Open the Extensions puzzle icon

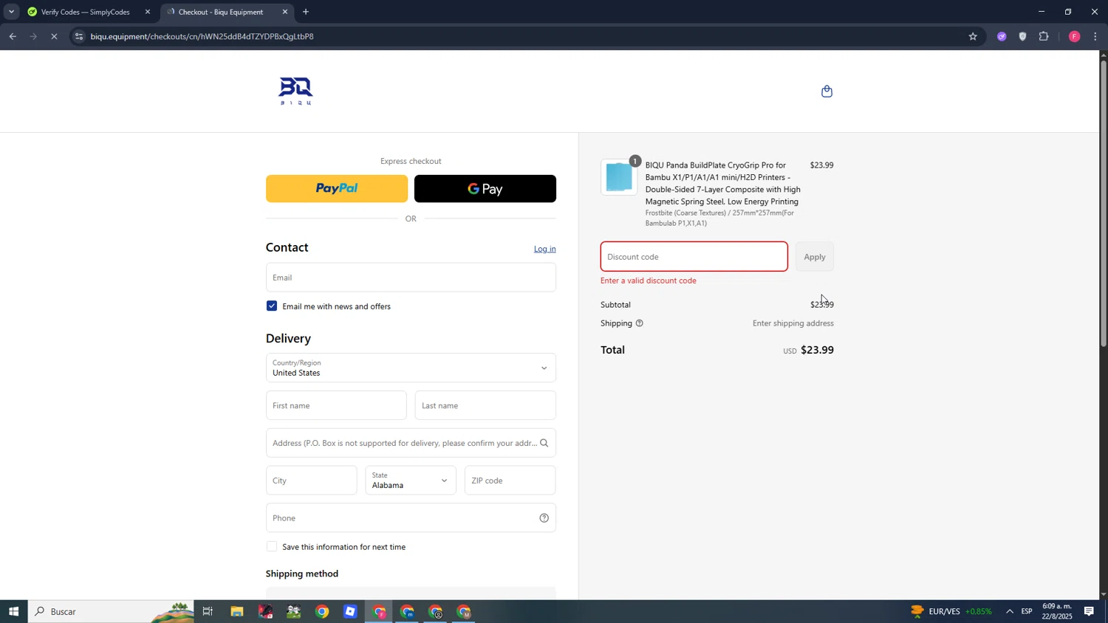click(1044, 36)
